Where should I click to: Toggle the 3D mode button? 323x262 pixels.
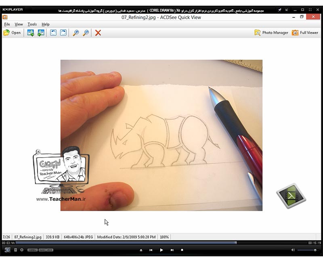(x=7, y=250)
